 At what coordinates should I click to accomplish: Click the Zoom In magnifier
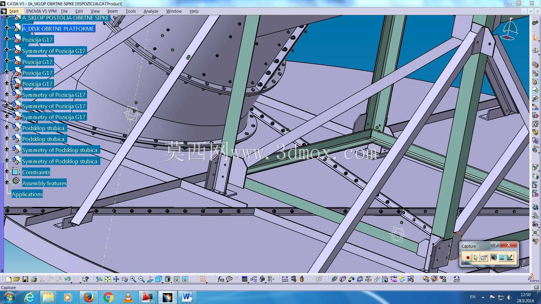point(133,279)
